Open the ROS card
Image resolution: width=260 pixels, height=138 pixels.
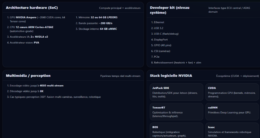pos(176,130)
